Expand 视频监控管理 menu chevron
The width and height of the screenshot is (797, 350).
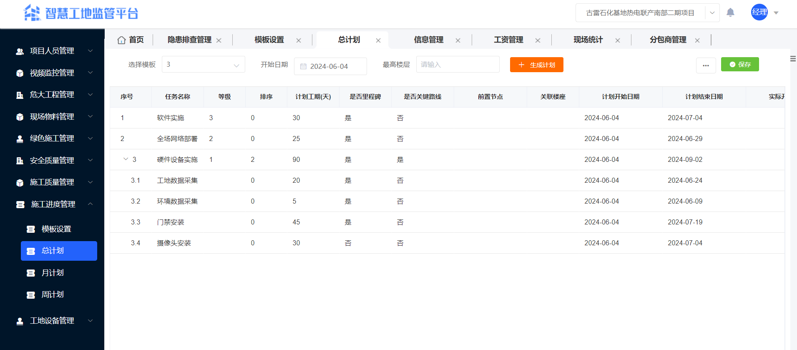90,73
